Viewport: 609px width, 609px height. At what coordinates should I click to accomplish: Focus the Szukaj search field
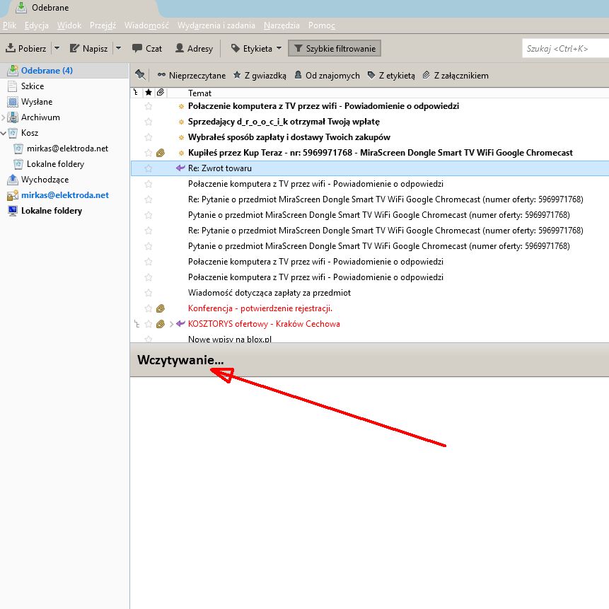pyautogui.click(x=566, y=49)
